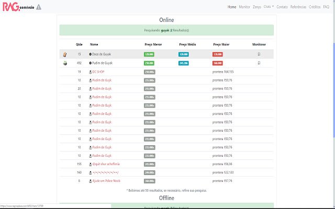Viewport: 335px width, 209px height.
Task: Open the Home menu item
Action: (x=232, y=7)
